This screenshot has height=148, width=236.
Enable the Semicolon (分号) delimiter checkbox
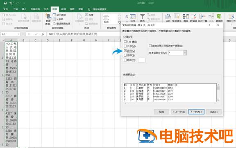(x=125, y=46)
